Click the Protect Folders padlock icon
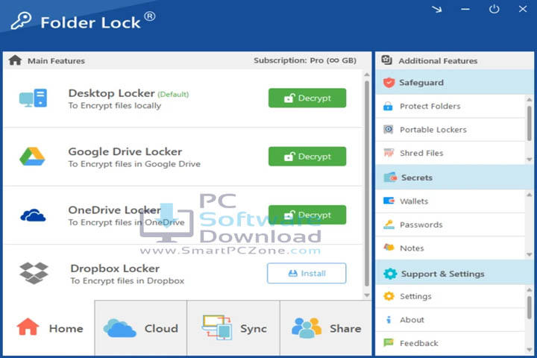 point(388,106)
